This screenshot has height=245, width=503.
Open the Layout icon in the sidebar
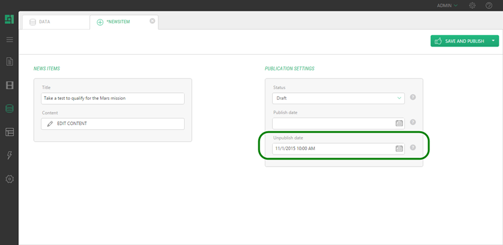(9, 132)
